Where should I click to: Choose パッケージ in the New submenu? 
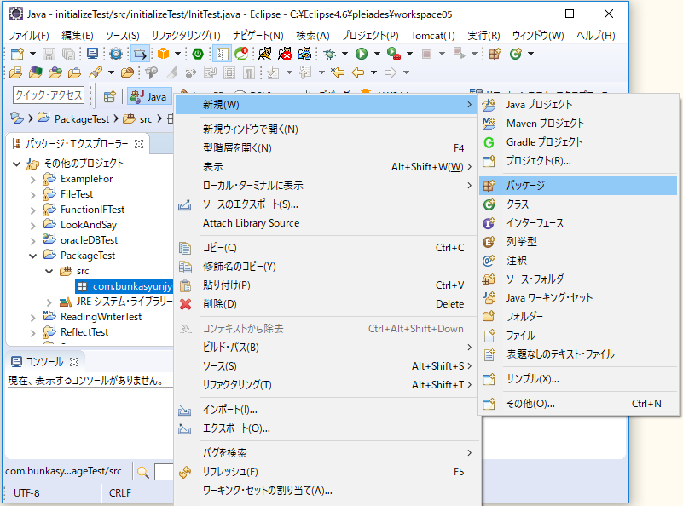pyautogui.click(x=578, y=186)
